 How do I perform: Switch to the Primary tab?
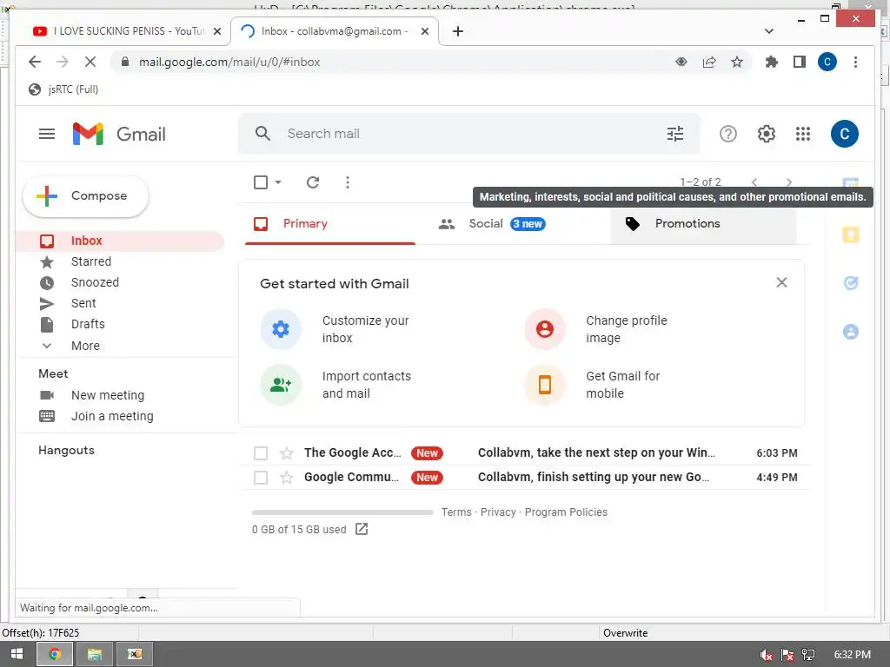coord(329,223)
